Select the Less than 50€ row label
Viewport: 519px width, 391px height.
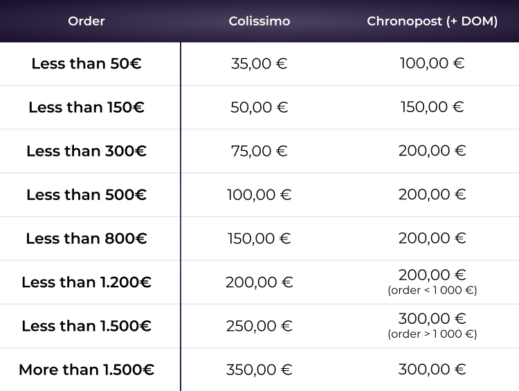pos(86,64)
